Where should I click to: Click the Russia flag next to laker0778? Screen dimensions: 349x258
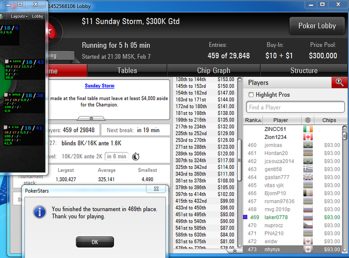pos(308,217)
